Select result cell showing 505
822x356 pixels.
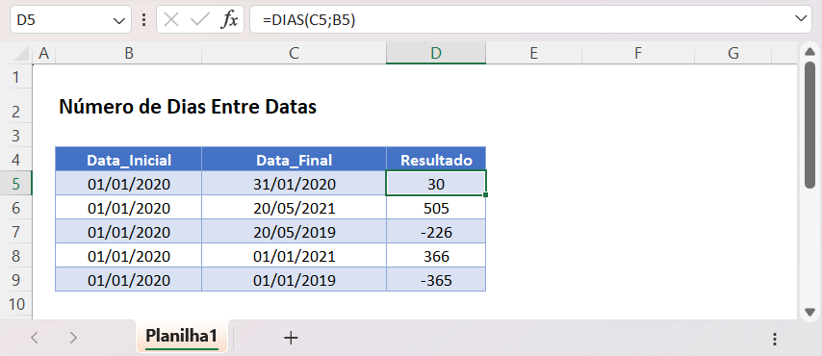[436, 208]
